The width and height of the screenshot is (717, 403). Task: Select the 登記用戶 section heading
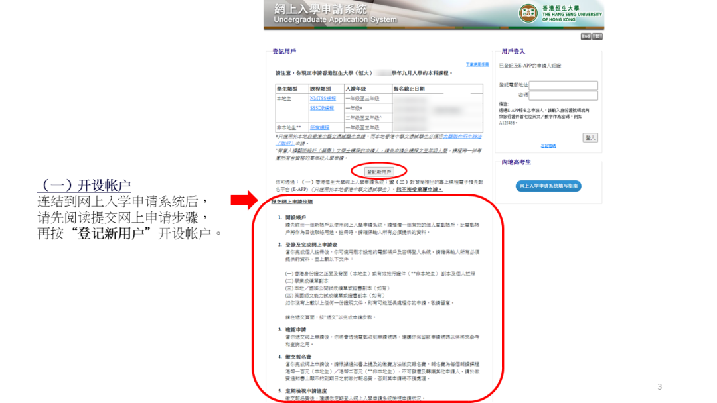point(284,52)
